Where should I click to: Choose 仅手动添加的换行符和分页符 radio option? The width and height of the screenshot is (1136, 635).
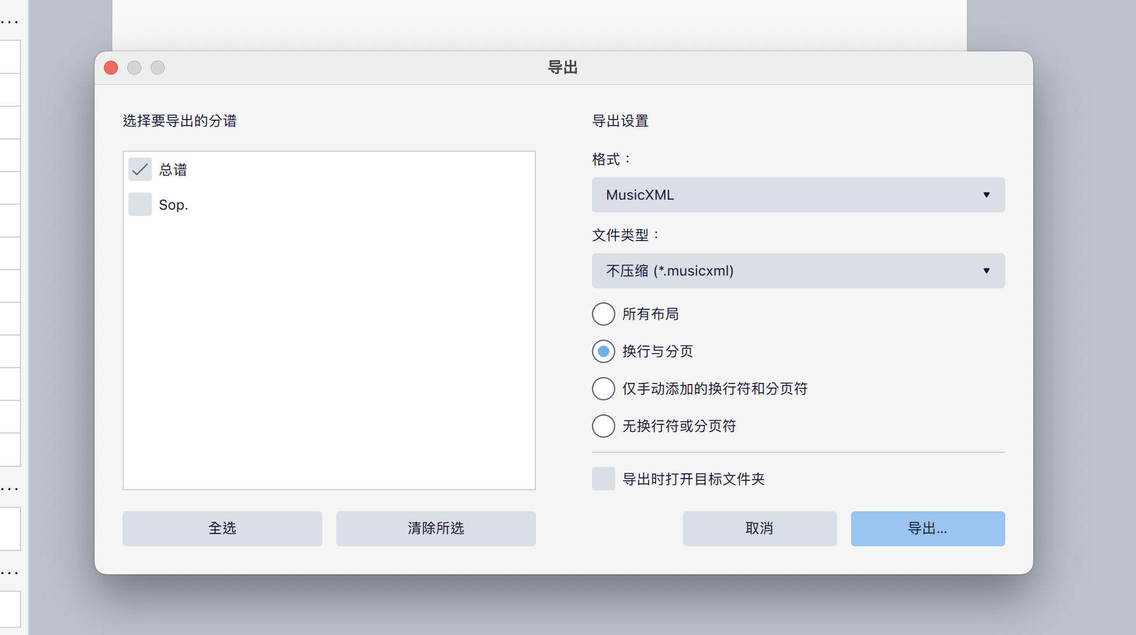[x=604, y=389]
